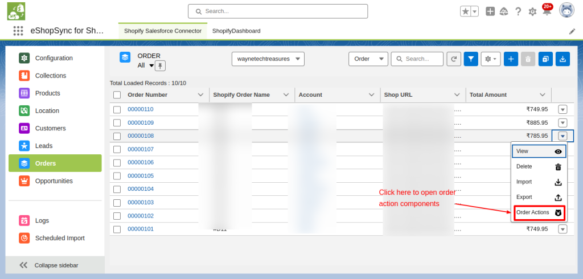Open the favorites list dropdown arrow
This screenshot has height=279, width=583.
pyautogui.click(x=475, y=11)
